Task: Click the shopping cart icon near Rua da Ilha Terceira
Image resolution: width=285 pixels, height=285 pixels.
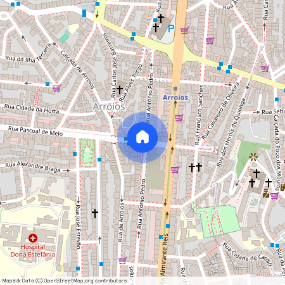Action: (57, 88)
